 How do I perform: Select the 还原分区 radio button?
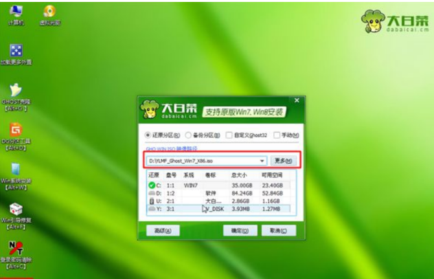[x=148, y=135]
